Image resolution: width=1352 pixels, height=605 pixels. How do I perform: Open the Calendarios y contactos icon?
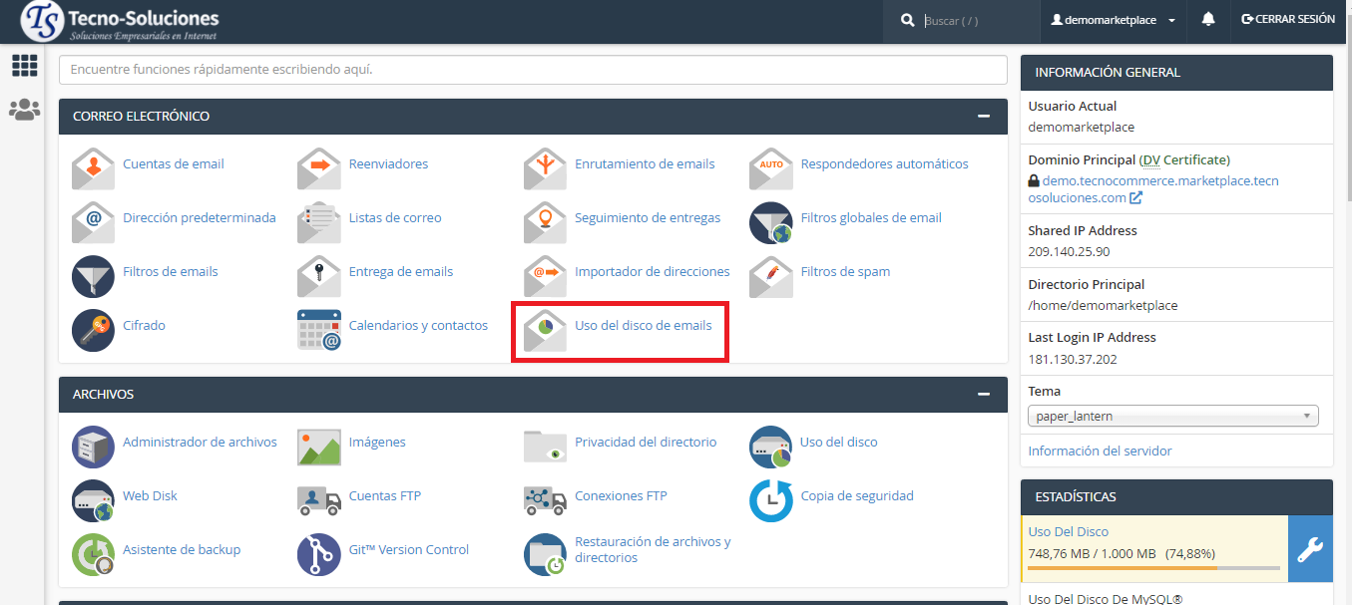click(319, 329)
